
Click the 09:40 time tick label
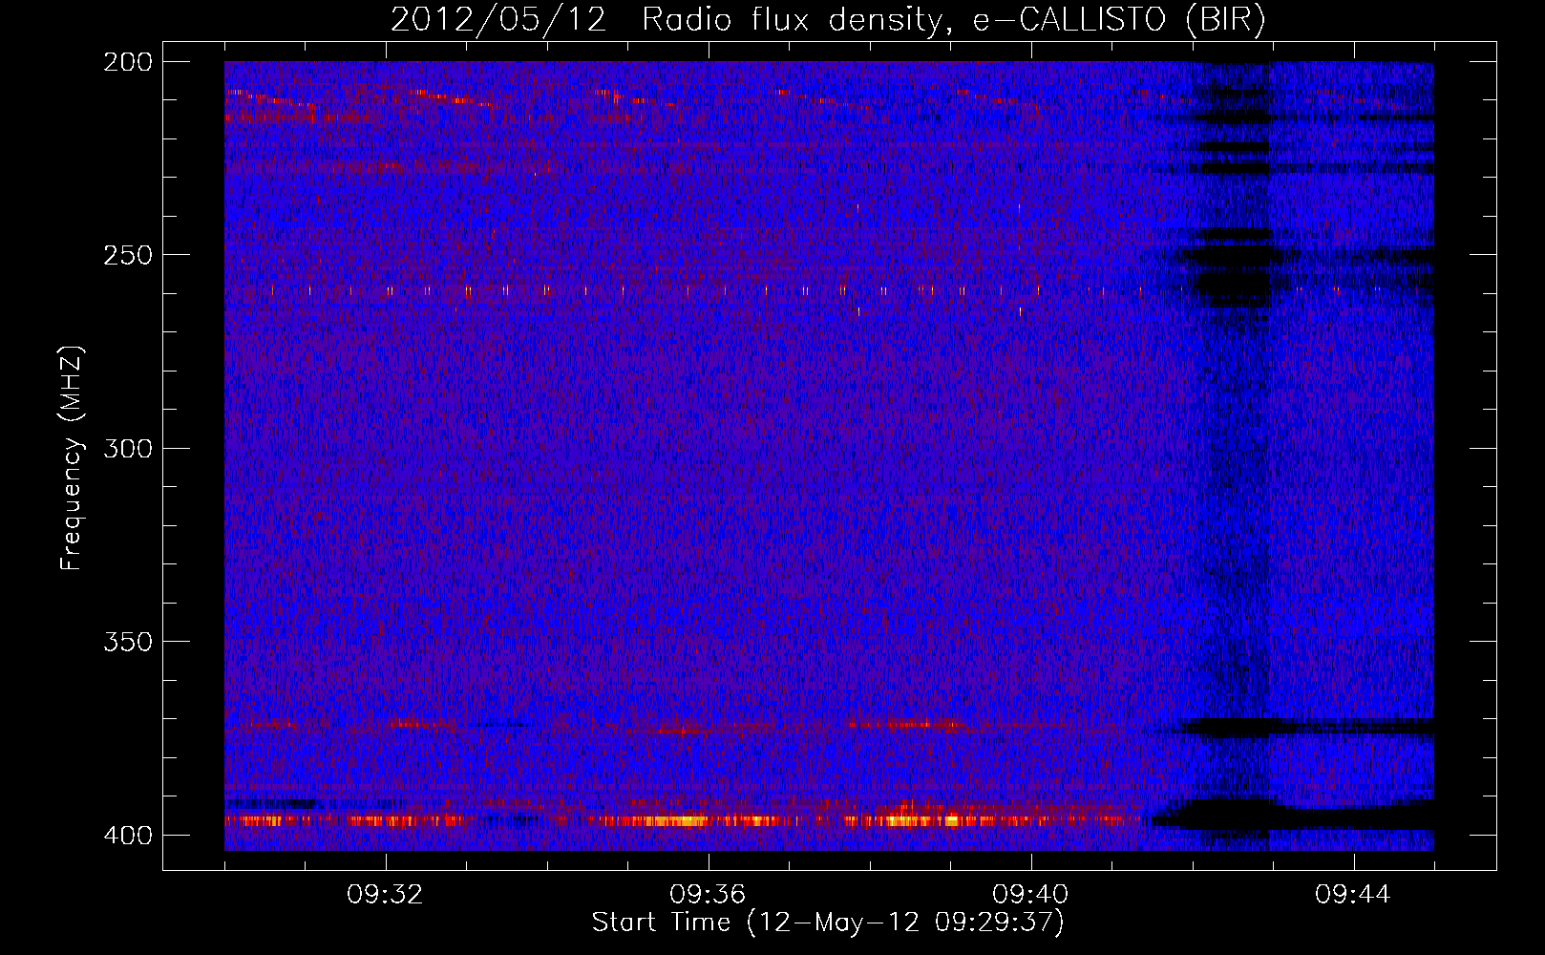(1030, 895)
